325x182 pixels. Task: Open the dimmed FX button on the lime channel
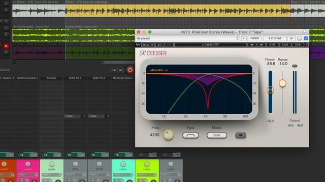click(x=143, y=155)
